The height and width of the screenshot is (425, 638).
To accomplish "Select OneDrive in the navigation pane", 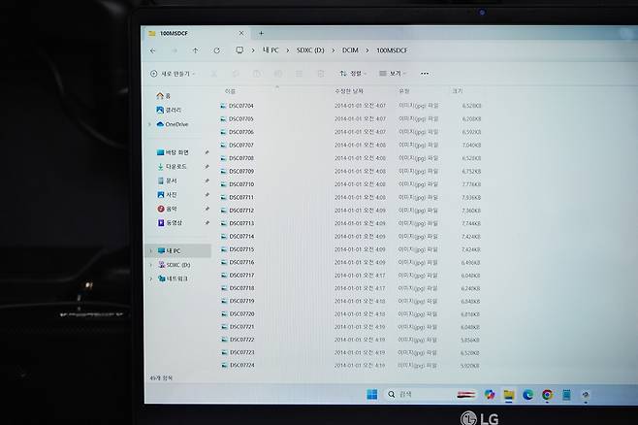I will pyautogui.click(x=173, y=124).
